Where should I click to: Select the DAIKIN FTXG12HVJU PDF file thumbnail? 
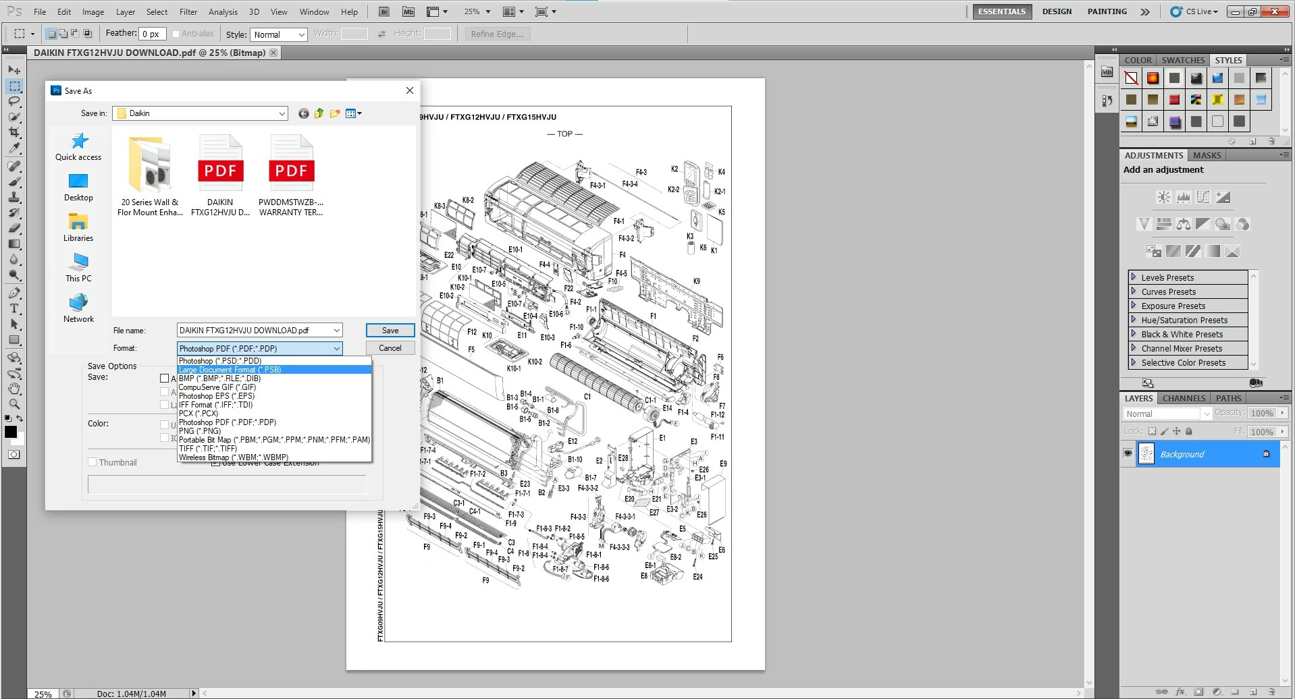point(220,175)
